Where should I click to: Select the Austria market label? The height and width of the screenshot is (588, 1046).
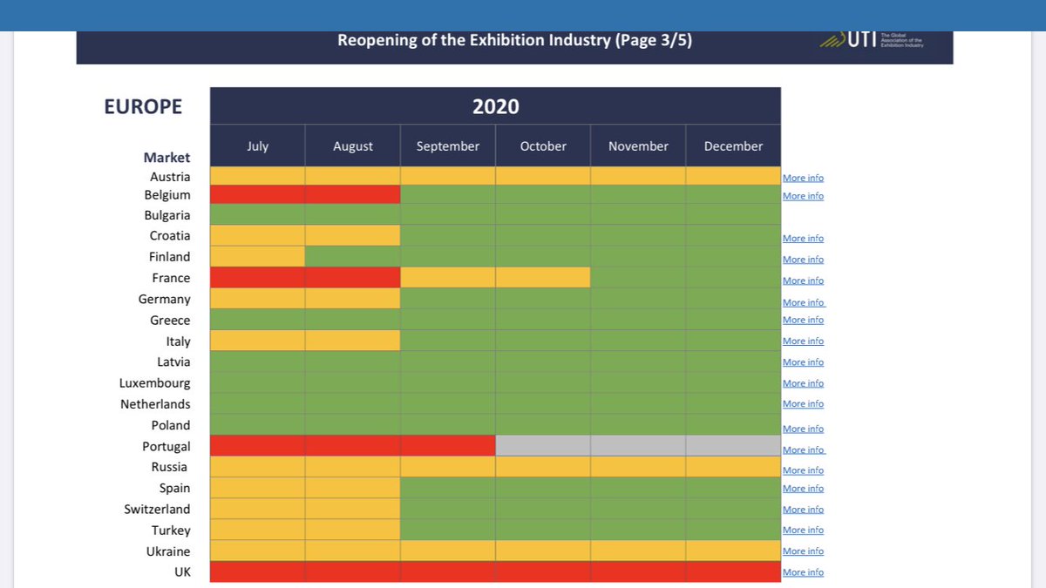[x=170, y=177]
